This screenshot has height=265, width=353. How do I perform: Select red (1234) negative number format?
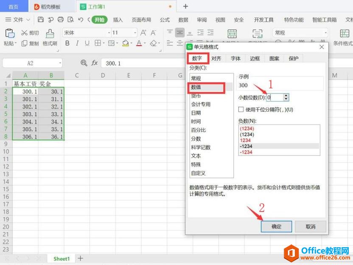pyautogui.click(x=247, y=128)
